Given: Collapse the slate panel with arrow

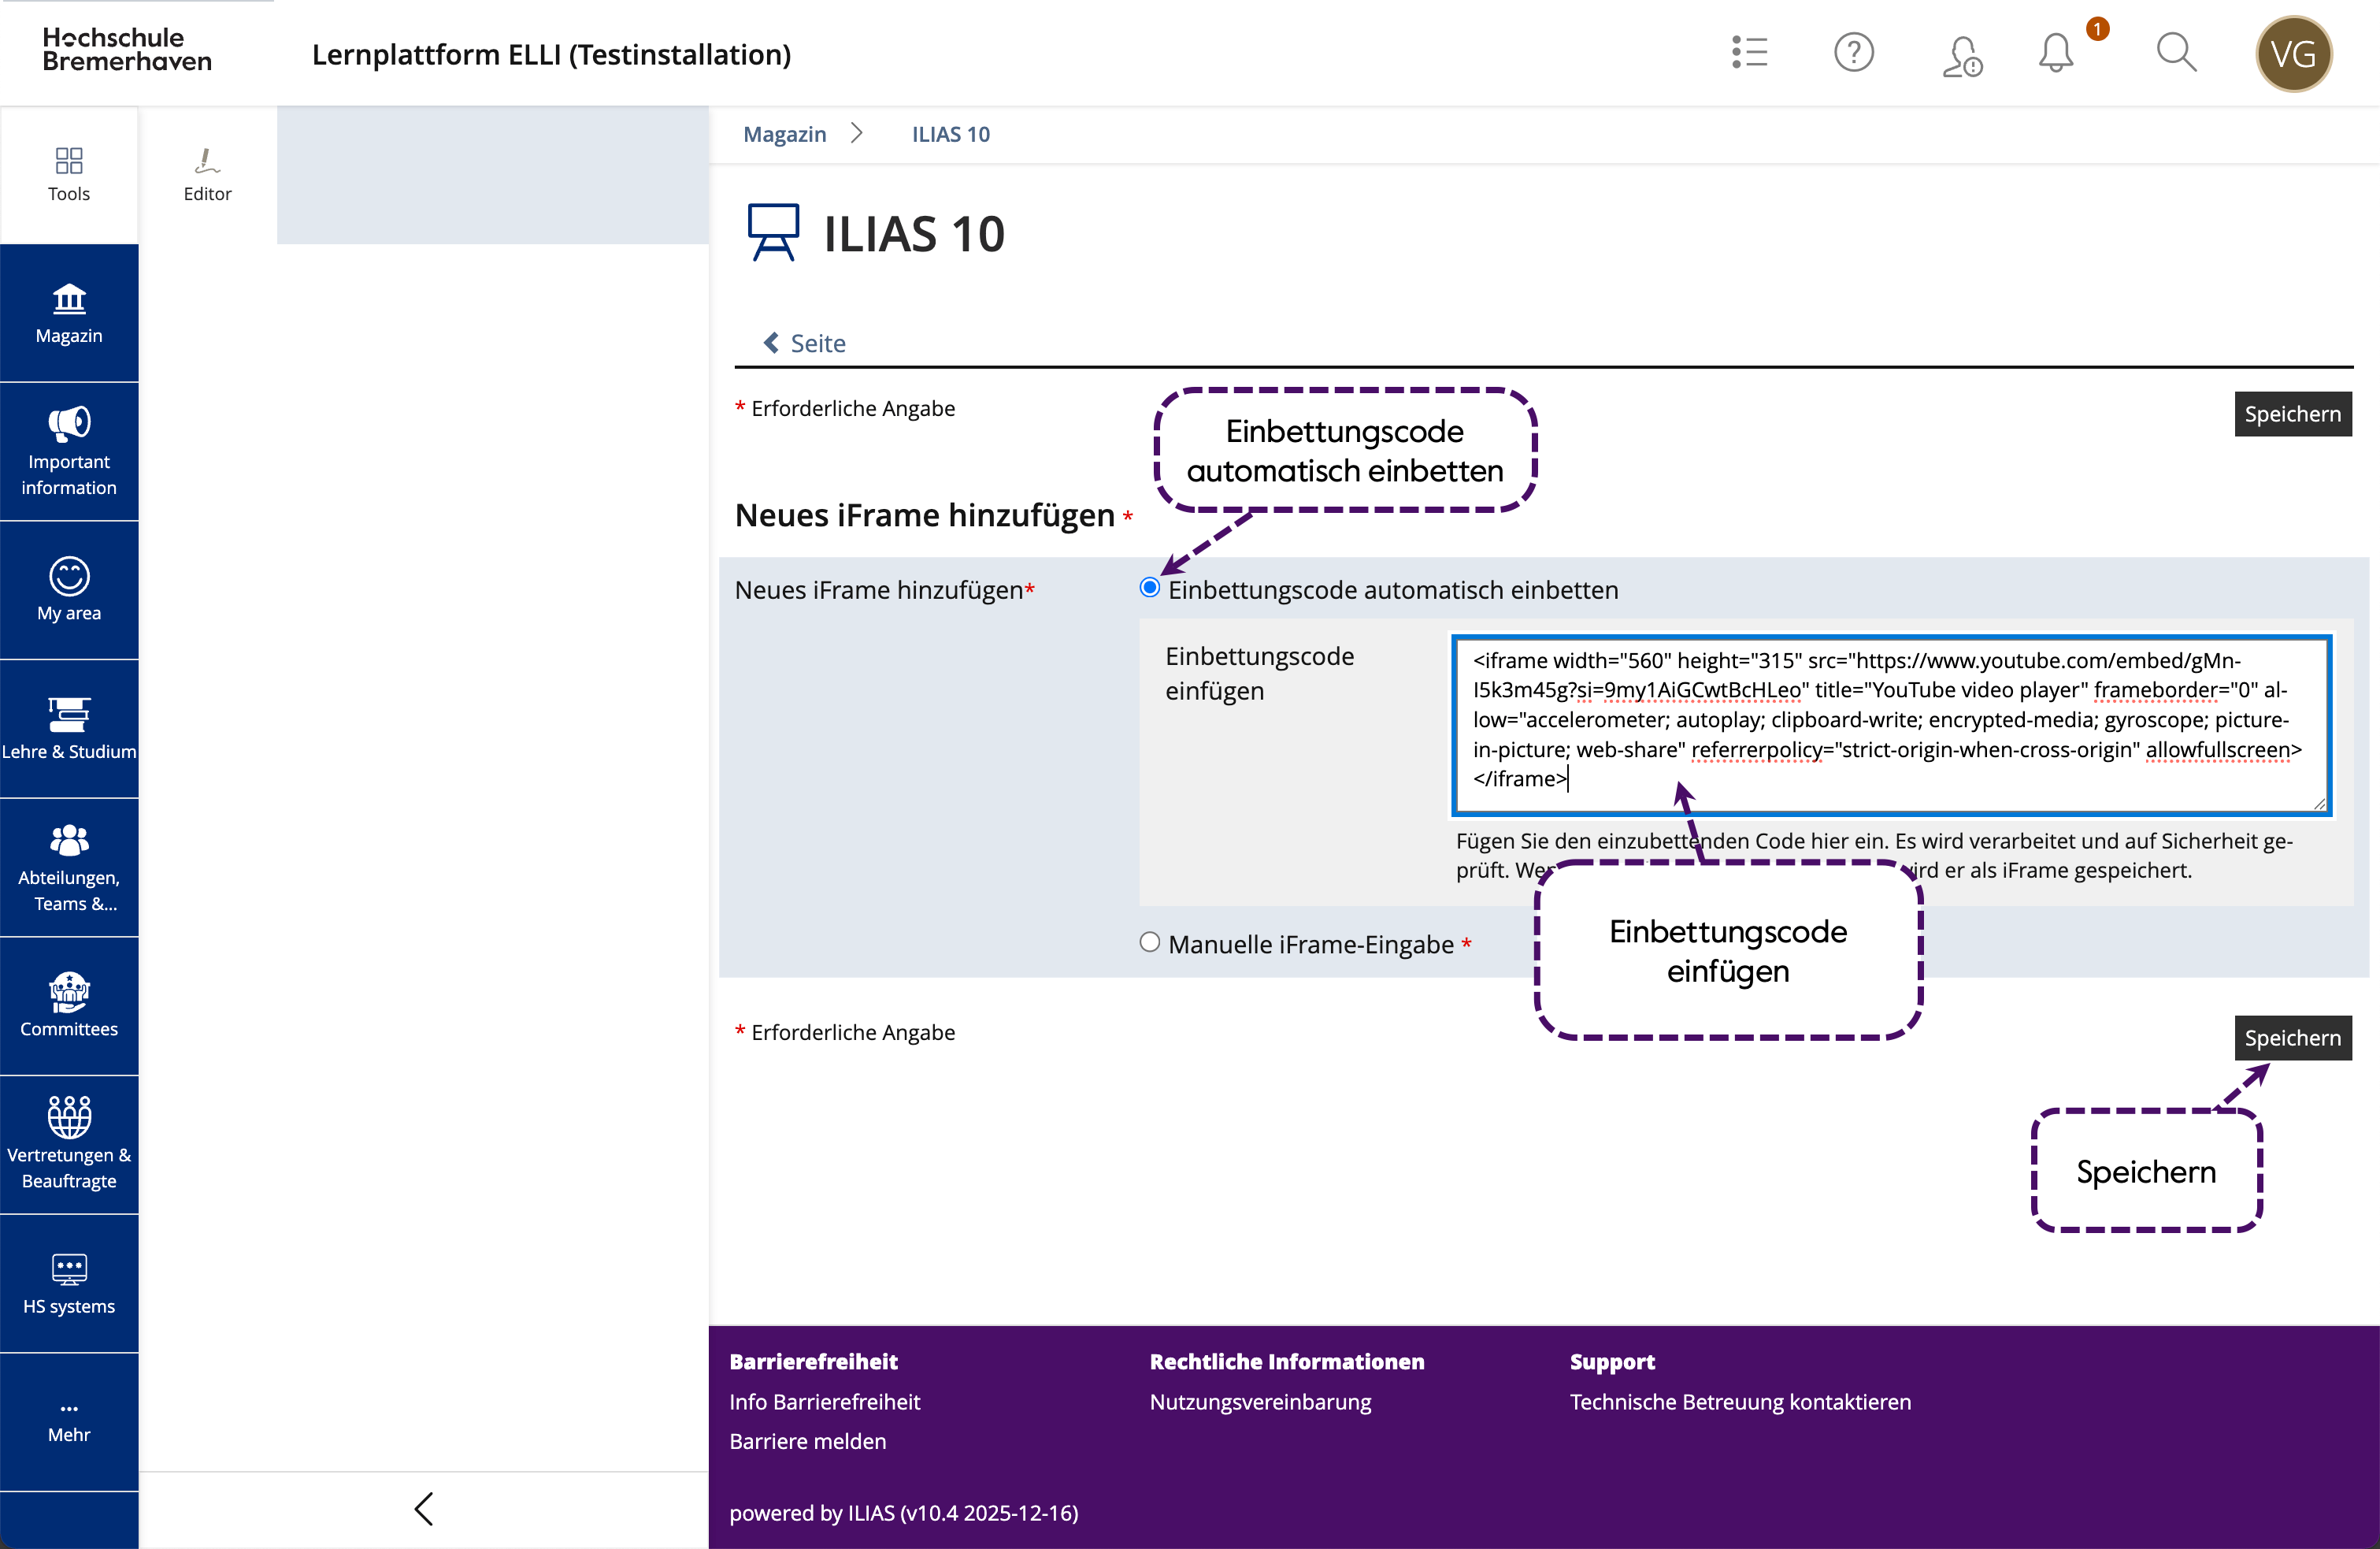Looking at the screenshot, I should [x=424, y=1509].
